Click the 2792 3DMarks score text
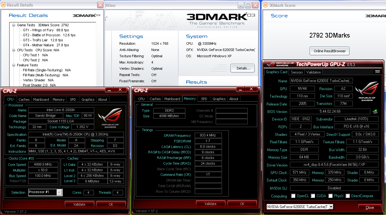Screen dimensions: 386x215 point(329,35)
